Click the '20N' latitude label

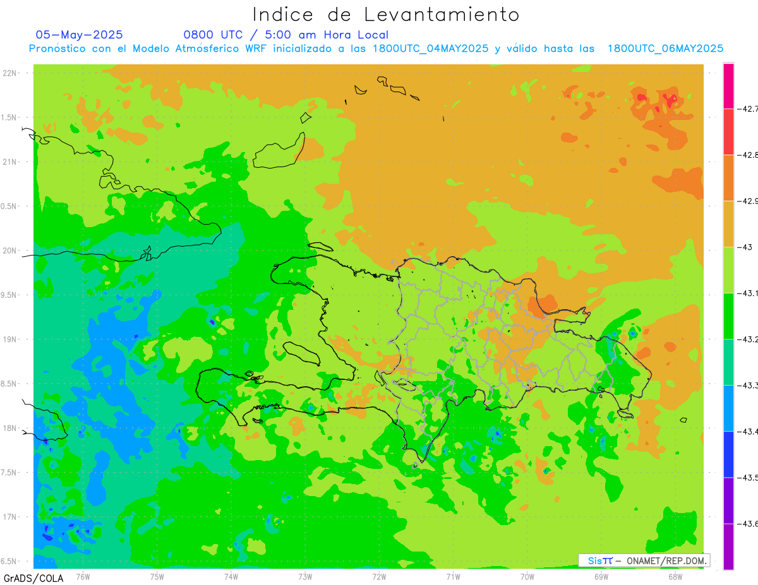pyautogui.click(x=9, y=251)
